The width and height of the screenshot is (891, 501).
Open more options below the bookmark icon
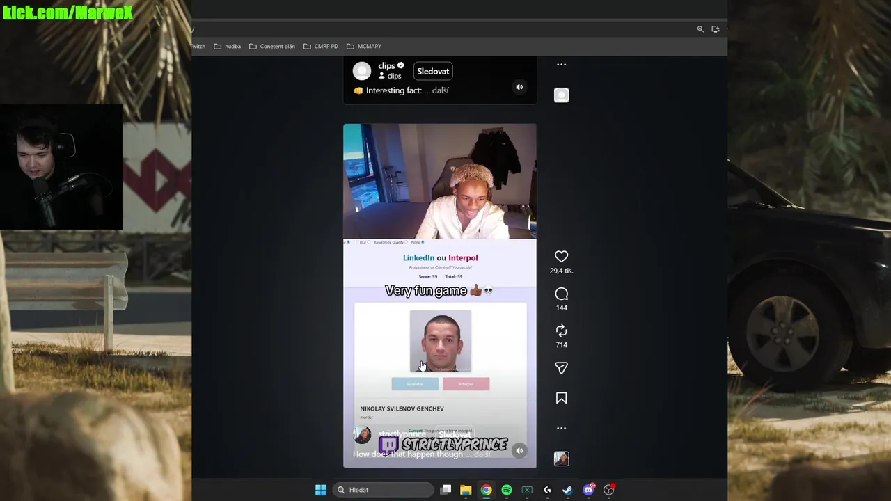[x=561, y=429]
